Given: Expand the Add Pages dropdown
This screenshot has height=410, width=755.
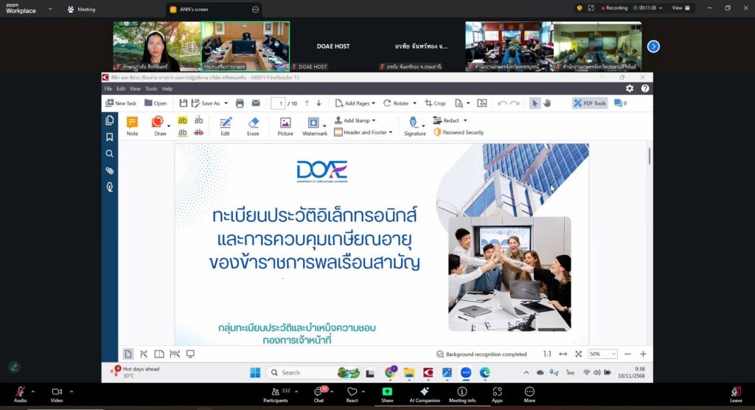Looking at the screenshot, I should [x=355, y=103].
